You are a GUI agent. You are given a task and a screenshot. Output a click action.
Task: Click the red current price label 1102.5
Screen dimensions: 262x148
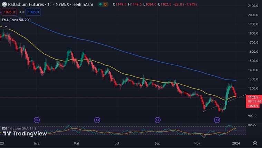pos(254,97)
